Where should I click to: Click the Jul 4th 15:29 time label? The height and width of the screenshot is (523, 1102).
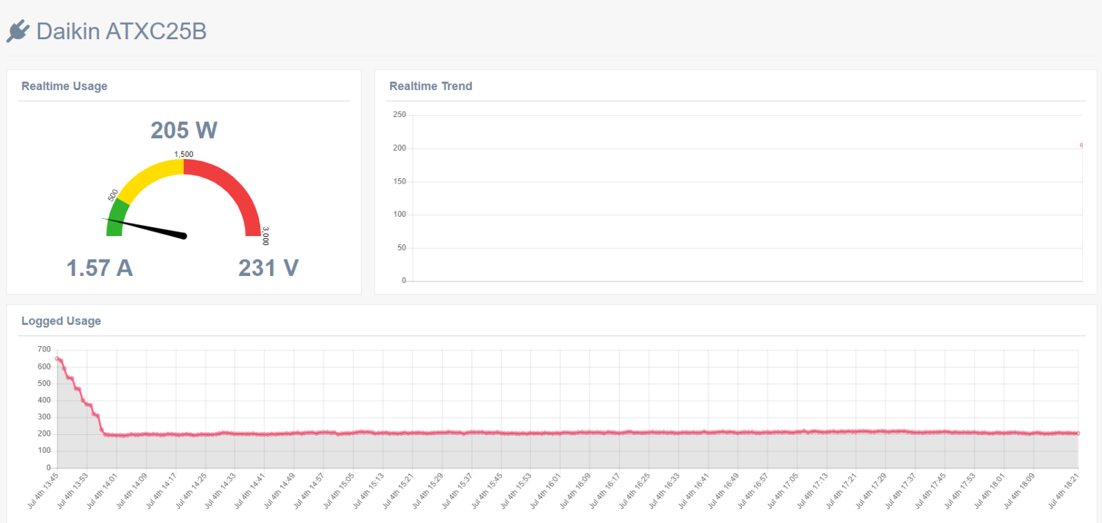pyautogui.click(x=427, y=491)
